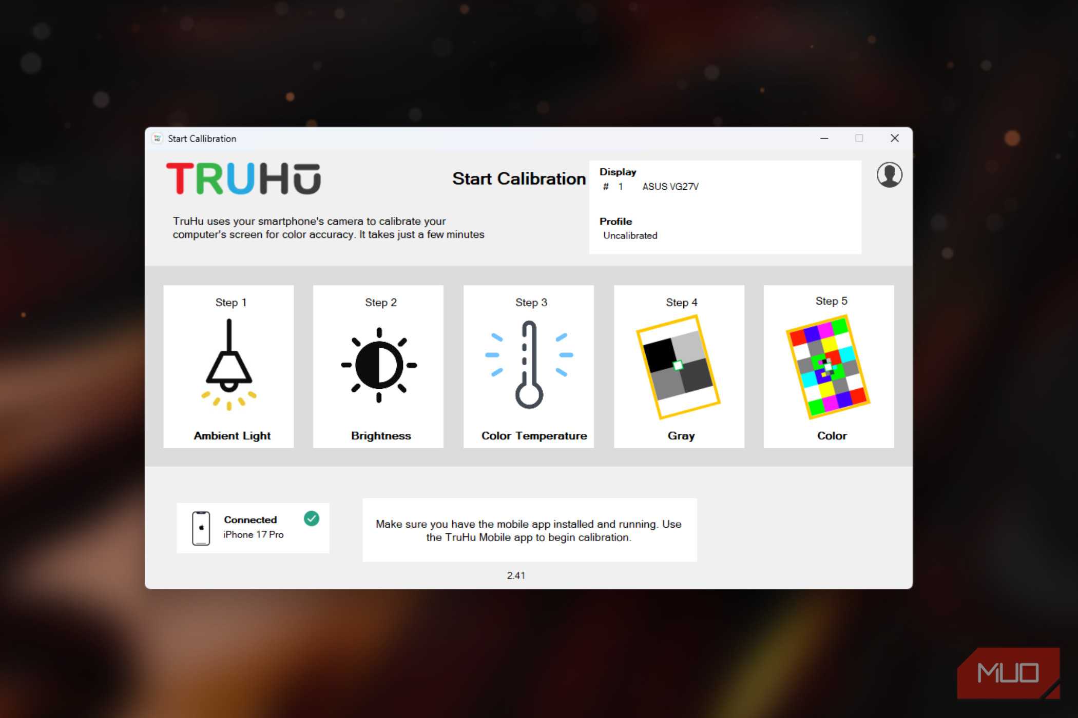Click the iPhone 17 Pro device name
This screenshot has width=1078, height=718.
[253, 534]
